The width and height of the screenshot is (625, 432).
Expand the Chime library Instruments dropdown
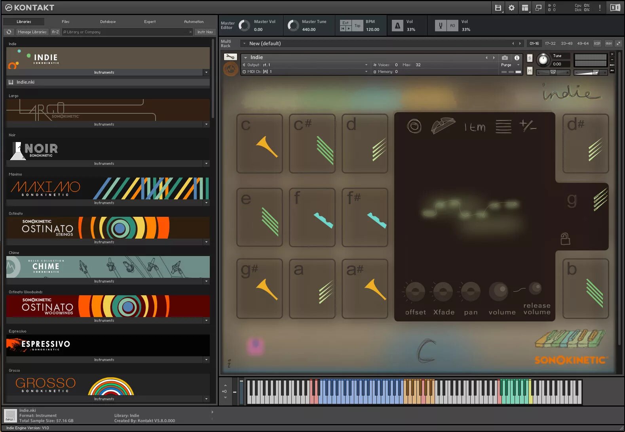coord(206,281)
